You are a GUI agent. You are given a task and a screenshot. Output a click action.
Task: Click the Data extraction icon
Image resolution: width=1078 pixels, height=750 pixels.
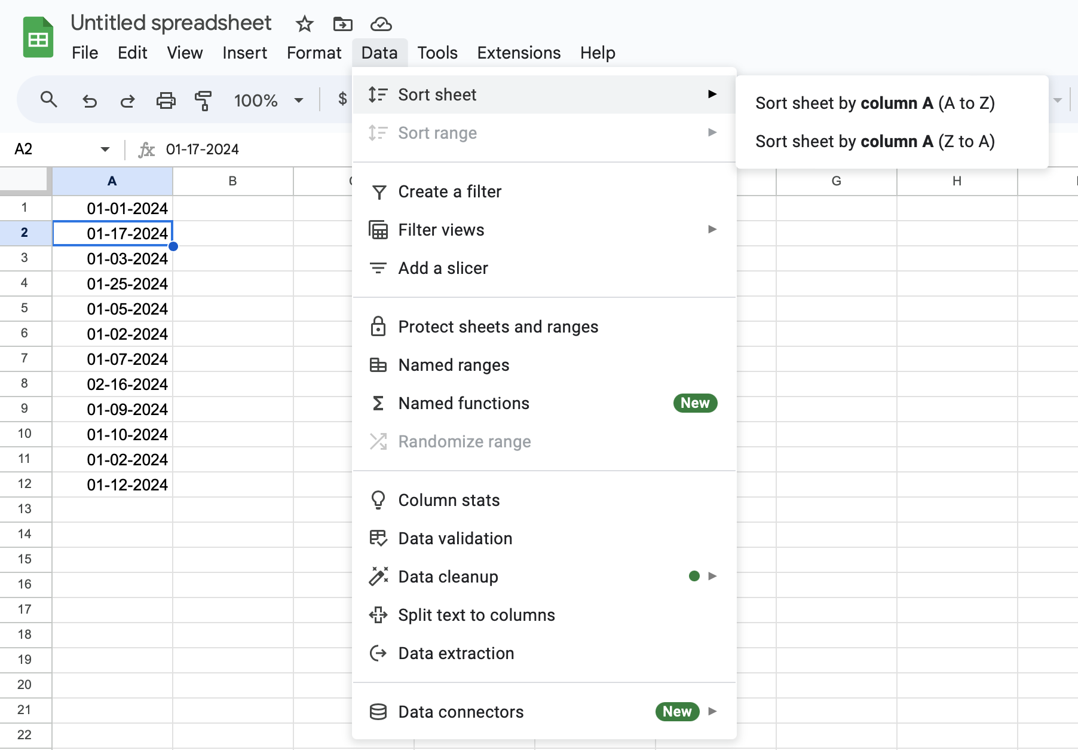378,653
